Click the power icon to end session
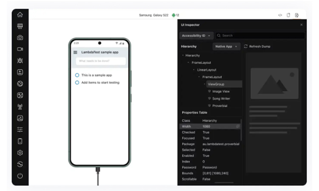This screenshot has width=319, height=191. coord(20,176)
